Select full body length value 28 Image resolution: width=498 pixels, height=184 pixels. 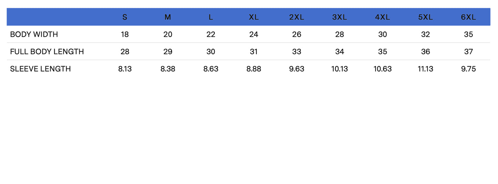125,52
